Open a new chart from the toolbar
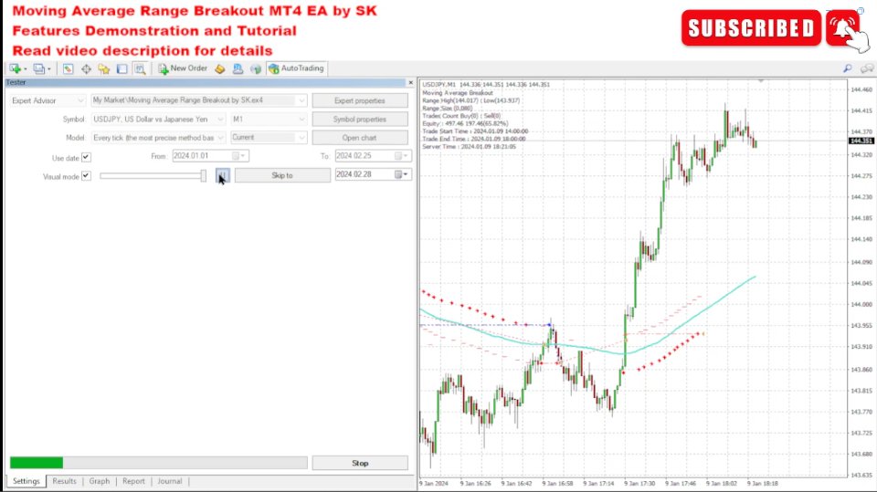 (x=16, y=68)
